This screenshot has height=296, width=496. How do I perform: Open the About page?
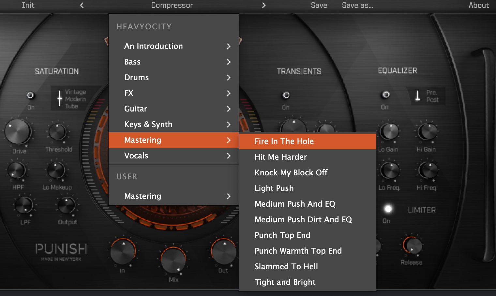coord(478,5)
